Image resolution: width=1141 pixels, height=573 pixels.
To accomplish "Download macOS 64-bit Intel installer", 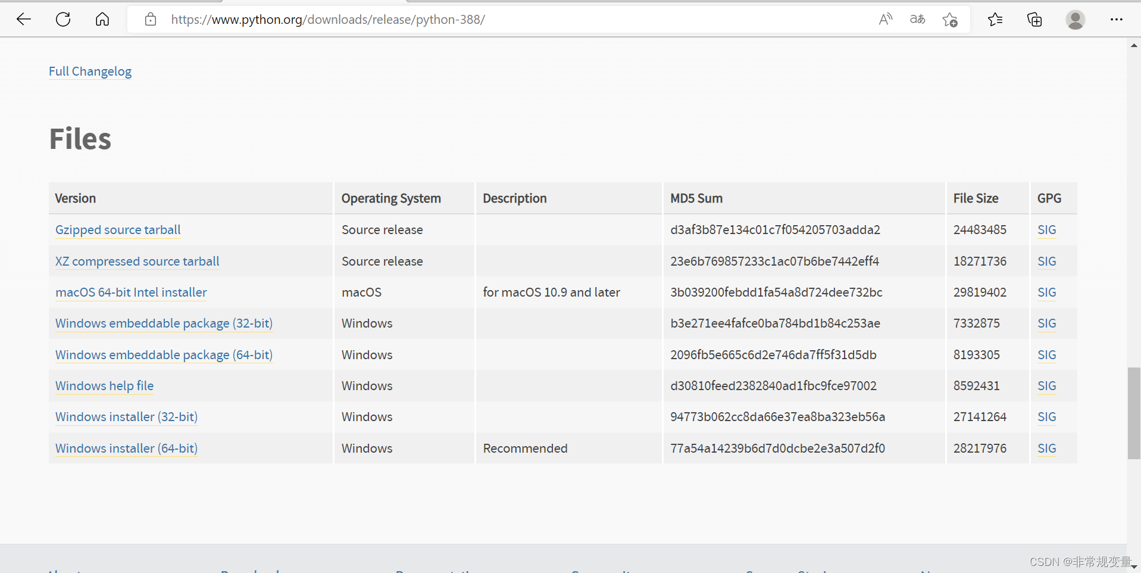I will (x=131, y=292).
